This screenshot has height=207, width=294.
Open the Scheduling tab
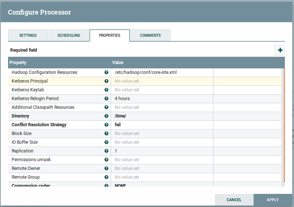(69, 35)
